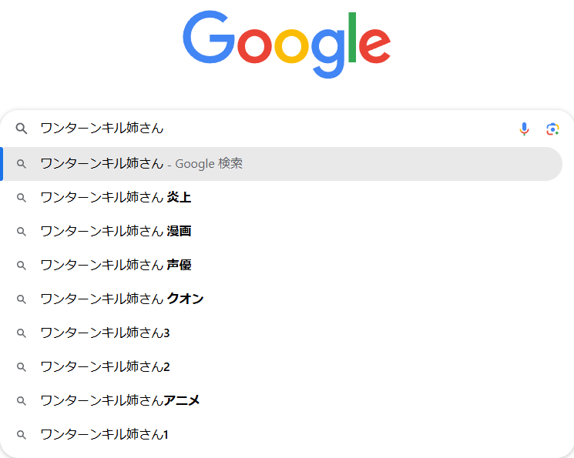Viewport: 574px width, 458px height.
Task: Pick the 声優 autocomplete suggestion
Action: coord(281,265)
